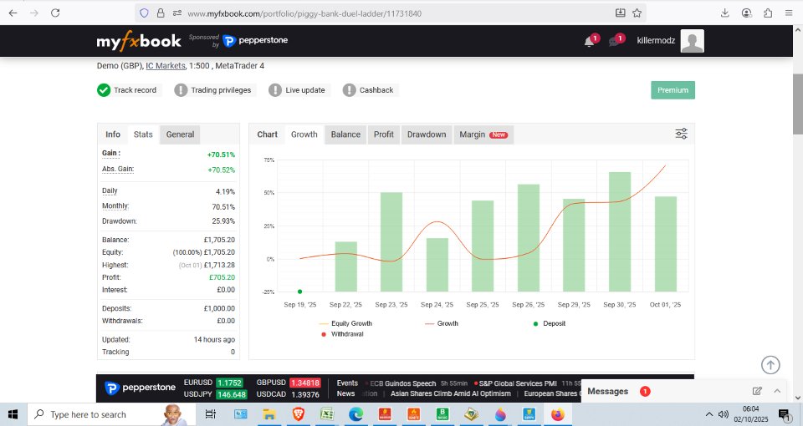The image size is (803, 426).
Task: Toggle Deposit legend item
Action: pyautogui.click(x=550, y=323)
